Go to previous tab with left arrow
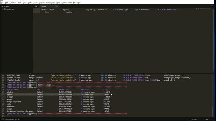Image resolution: width=216 pixels, height=121 pixels. click(x=35, y=6)
